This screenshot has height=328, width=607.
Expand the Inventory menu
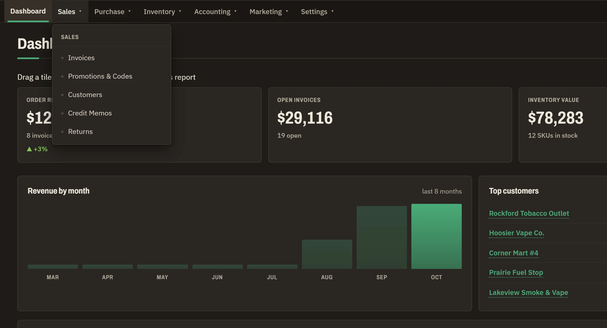coord(162,11)
